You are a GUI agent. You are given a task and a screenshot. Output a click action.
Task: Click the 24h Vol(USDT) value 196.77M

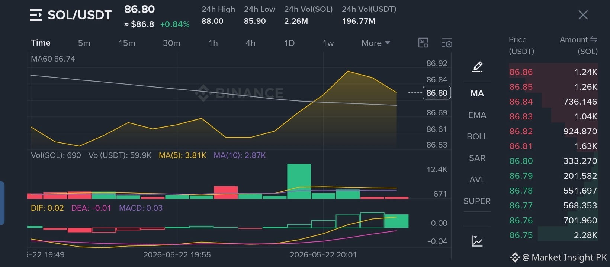(359, 21)
